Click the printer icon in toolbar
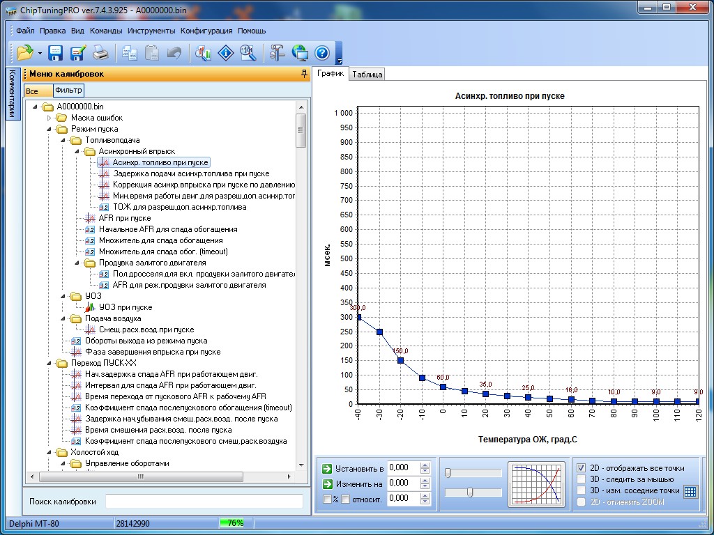This screenshot has width=714, height=535. [x=101, y=52]
